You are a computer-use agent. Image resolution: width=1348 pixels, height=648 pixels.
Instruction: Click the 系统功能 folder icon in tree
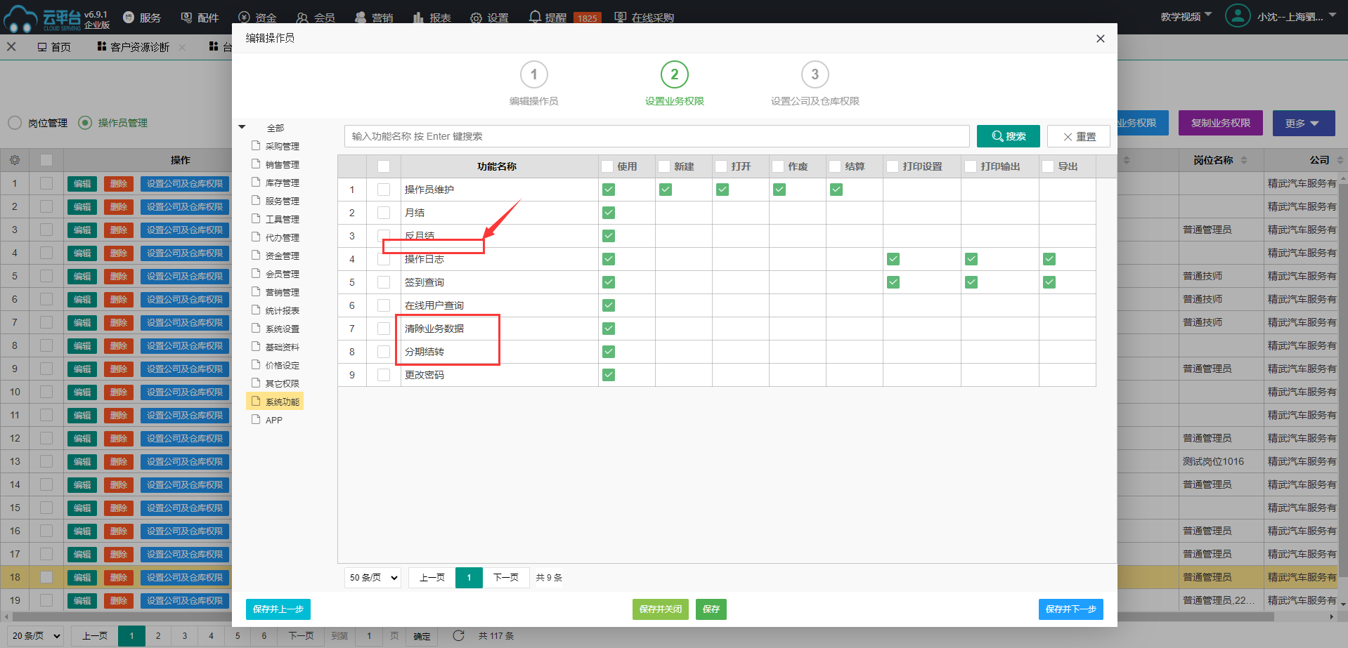point(257,402)
